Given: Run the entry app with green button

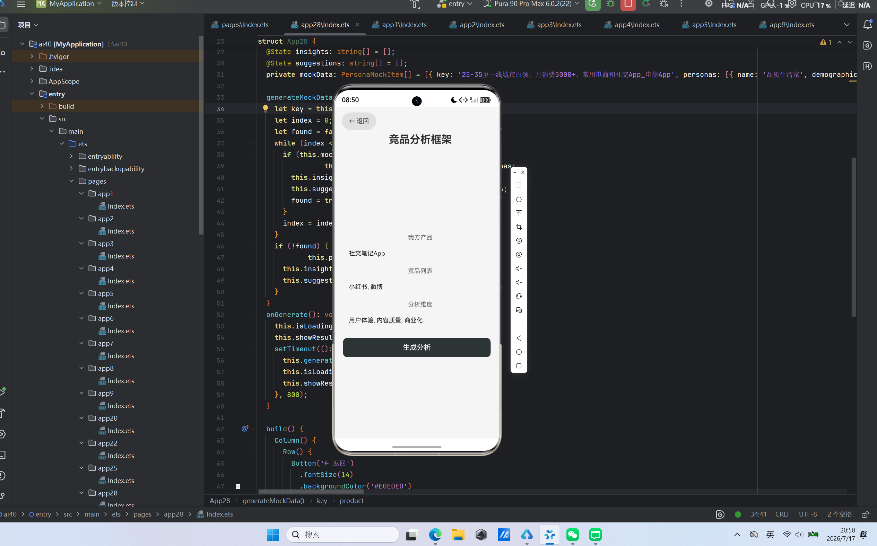Looking at the screenshot, I should pyautogui.click(x=593, y=5).
